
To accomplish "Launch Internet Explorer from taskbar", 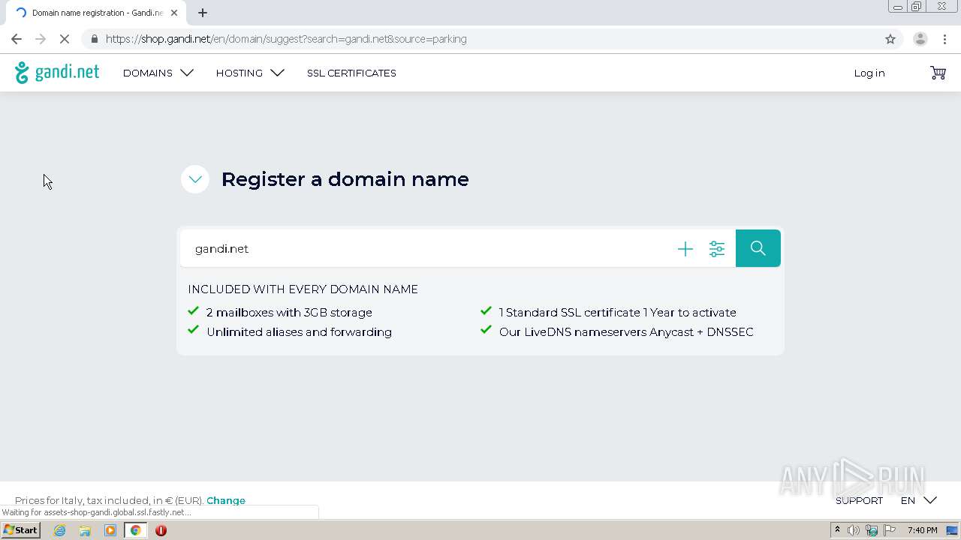I will [x=60, y=530].
